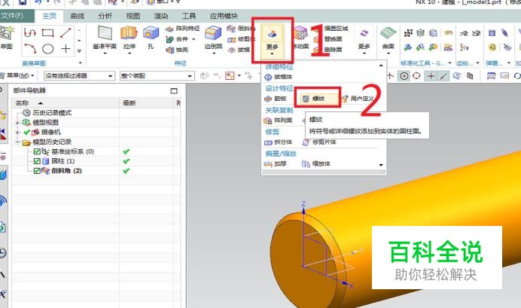Toggle the existing point snap
Image resolution: width=521 pixels, height=308 pixels.
click(431, 76)
